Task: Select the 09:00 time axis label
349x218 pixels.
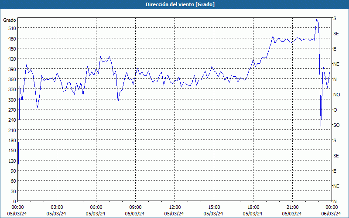Action: point(135,208)
